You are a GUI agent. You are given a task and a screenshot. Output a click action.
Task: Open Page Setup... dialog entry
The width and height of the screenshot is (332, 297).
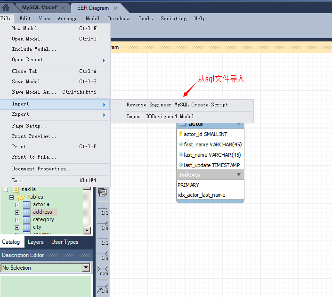pos(55,126)
